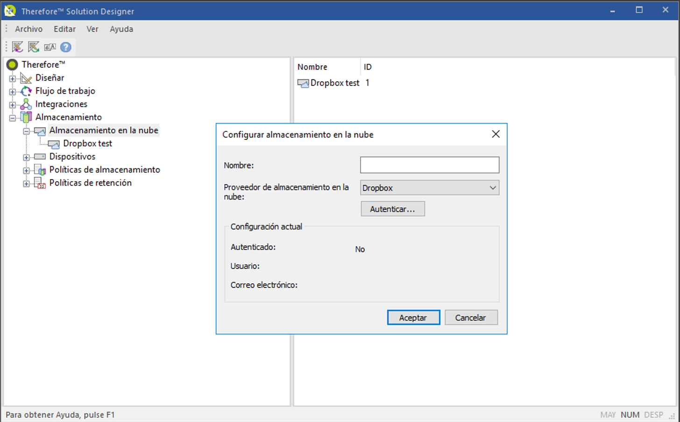Select Flujo de trabajo tree item

(x=65, y=91)
